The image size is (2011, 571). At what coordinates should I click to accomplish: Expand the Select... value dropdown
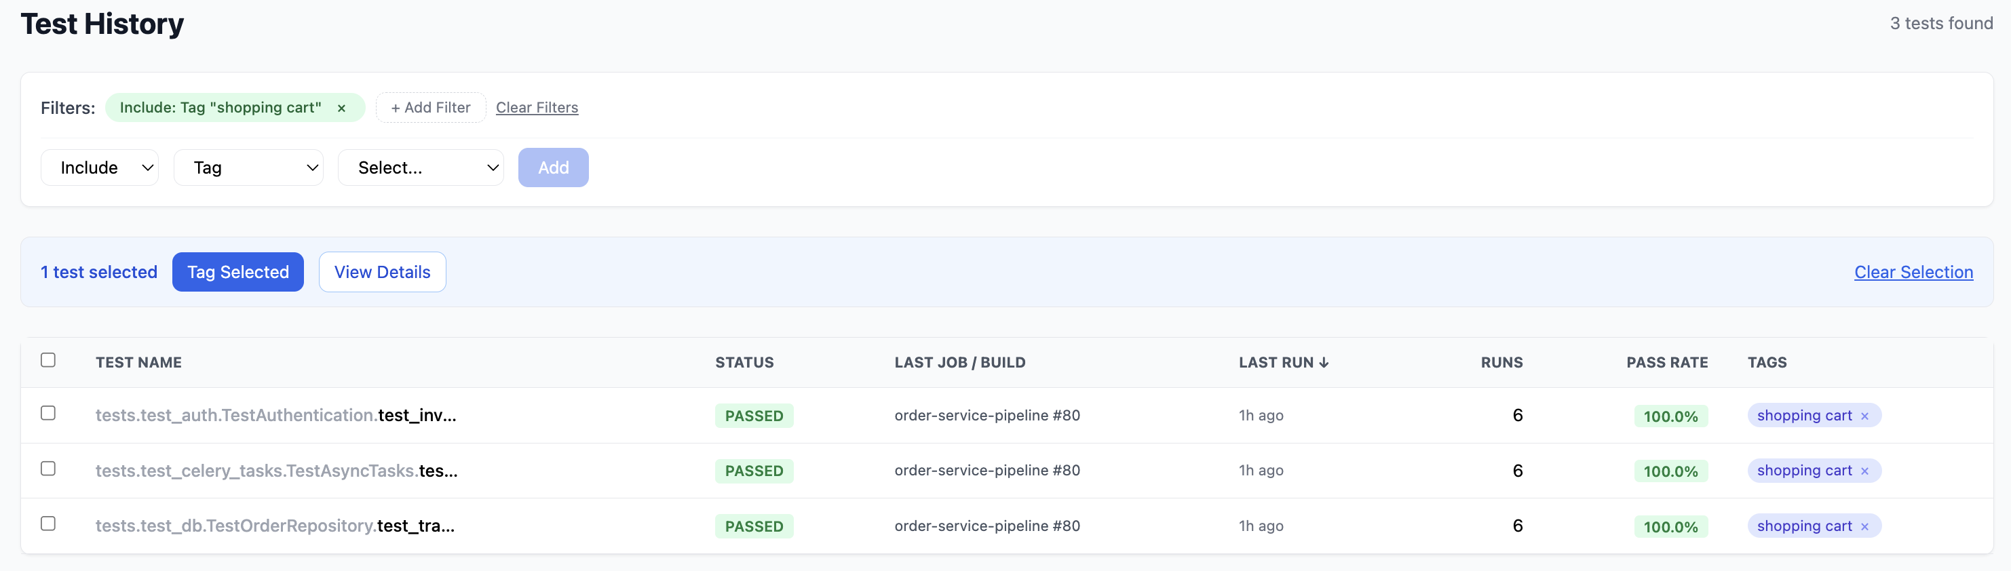point(420,168)
